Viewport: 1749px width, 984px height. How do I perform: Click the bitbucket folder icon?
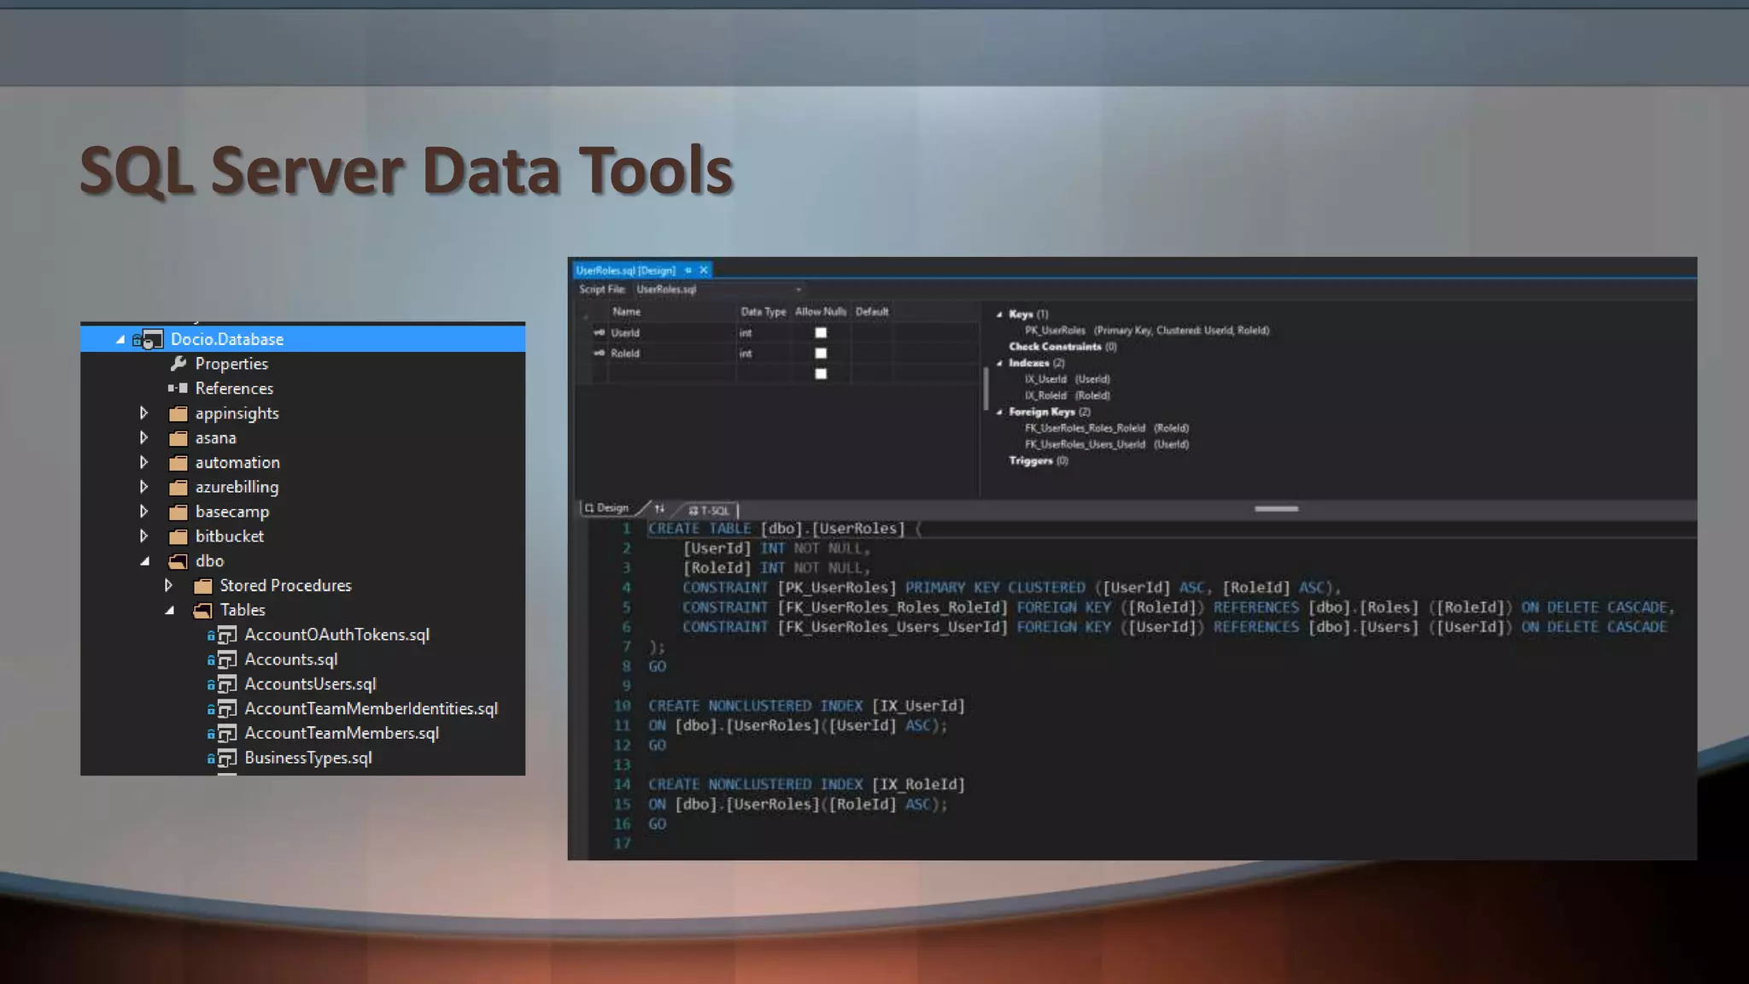pyautogui.click(x=178, y=536)
